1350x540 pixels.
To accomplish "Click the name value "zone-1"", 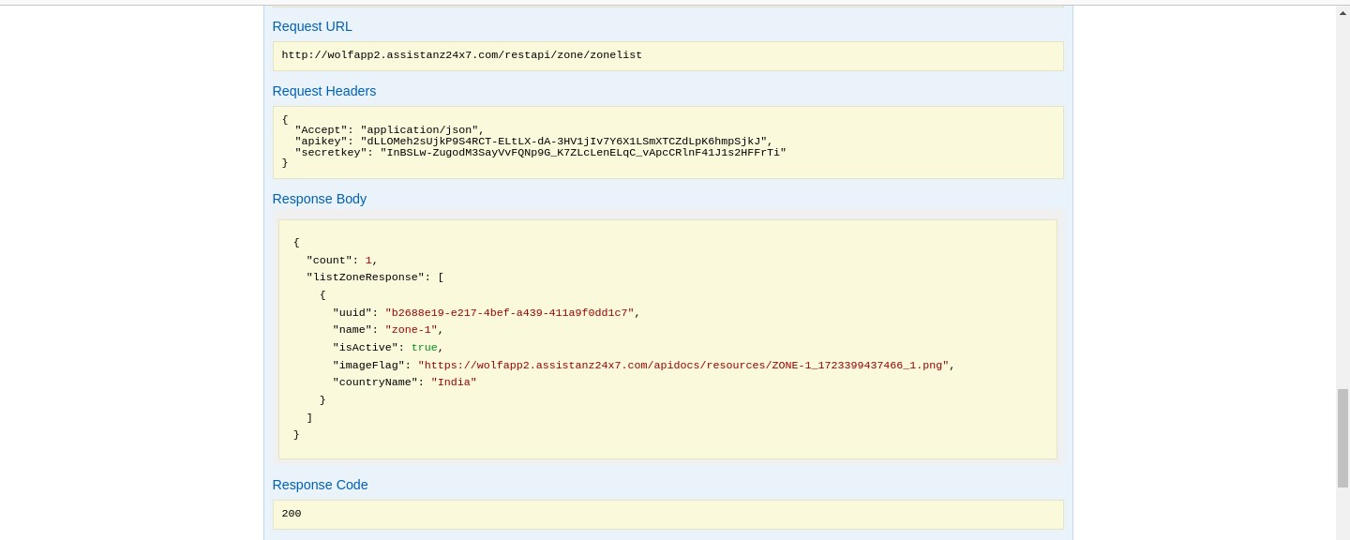I will coord(412,330).
